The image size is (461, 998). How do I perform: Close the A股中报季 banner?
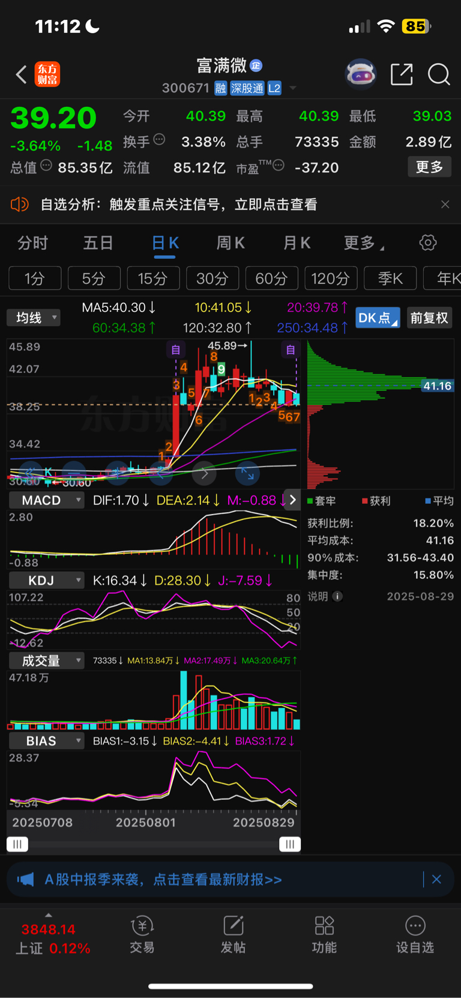click(x=436, y=880)
